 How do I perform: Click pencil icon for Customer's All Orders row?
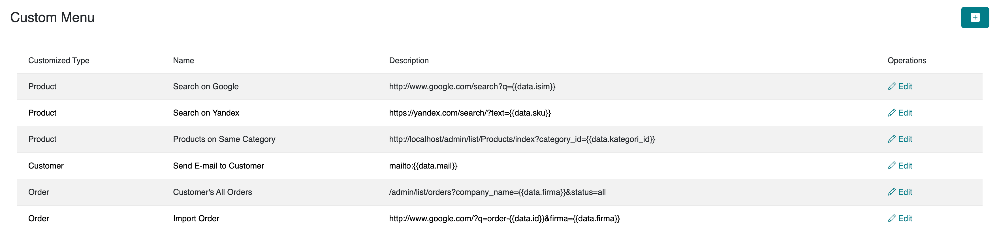click(892, 192)
